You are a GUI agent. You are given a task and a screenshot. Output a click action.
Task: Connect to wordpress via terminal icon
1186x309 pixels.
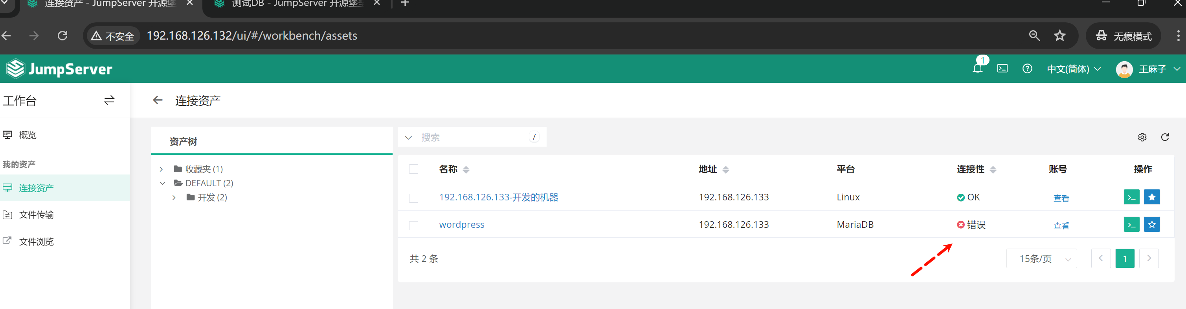[x=1131, y=225]
